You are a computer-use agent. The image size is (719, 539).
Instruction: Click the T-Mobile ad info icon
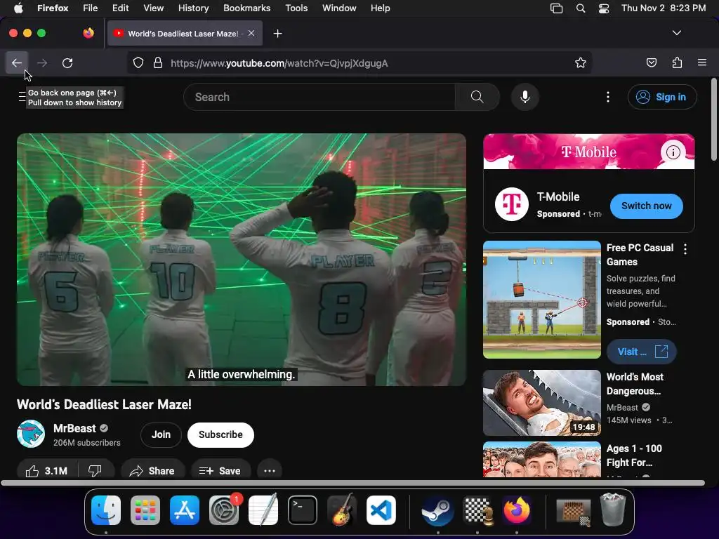click(x=673, y=152)
